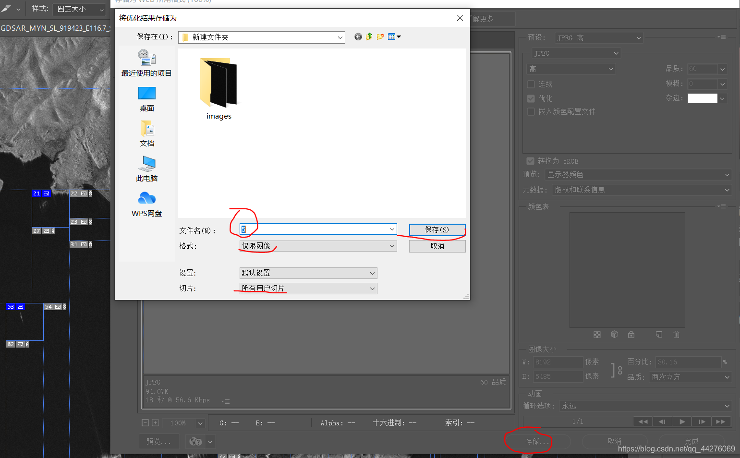The width and height of the screenshot is (740, 458).
Task: Click the back navigation arrow in save dialog
Action: [x=358, y=37]
